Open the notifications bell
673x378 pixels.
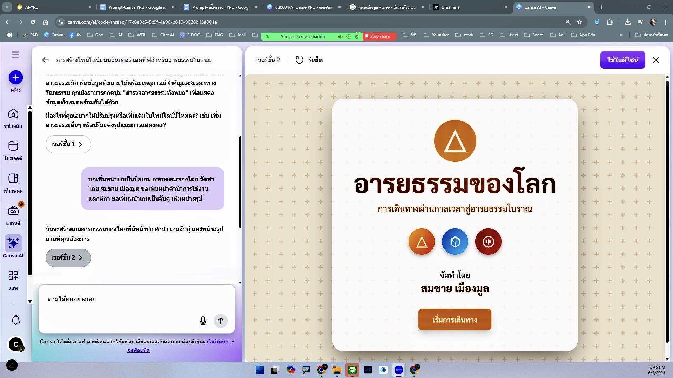(15, 320)
